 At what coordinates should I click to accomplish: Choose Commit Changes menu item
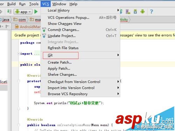tap(80, 30)
